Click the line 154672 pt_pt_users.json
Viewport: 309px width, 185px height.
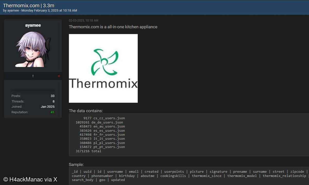102,147
